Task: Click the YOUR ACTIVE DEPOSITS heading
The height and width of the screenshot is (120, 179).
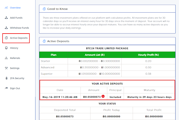Action: [107, 84]
